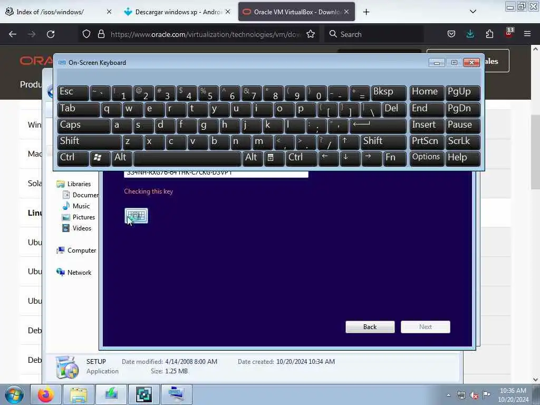Click the Firefox taskbar icon

[x=46, y=394]
